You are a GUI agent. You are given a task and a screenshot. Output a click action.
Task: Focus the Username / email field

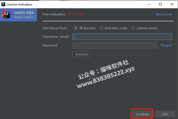pyautogui.click(x=122, y=37)
